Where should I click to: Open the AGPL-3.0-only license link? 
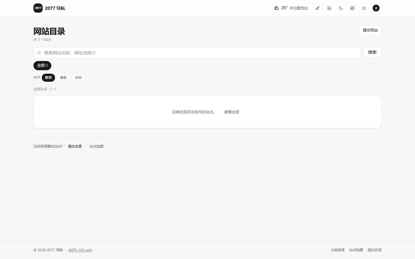tap(80, 250)
